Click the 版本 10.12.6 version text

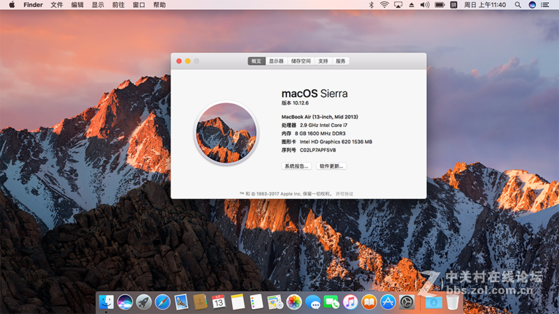click(295, 103)
